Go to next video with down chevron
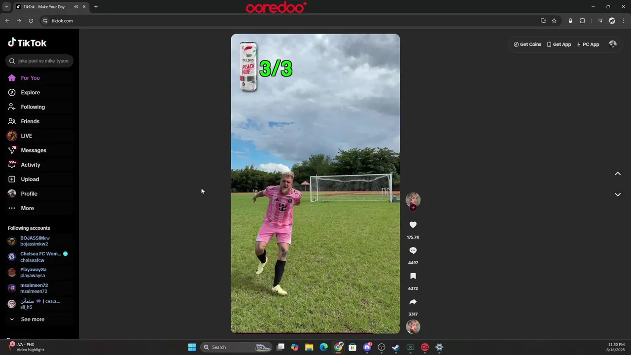 618,195
